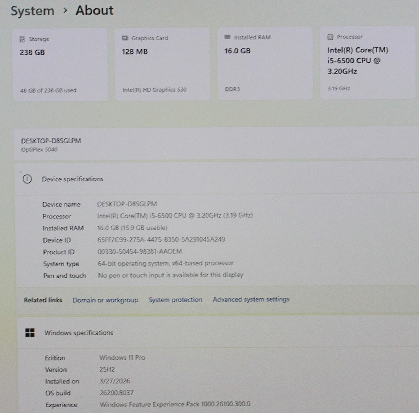419x413 pixels.
Task: Select the About breadcrumb title
Action: tap(95, 10)
